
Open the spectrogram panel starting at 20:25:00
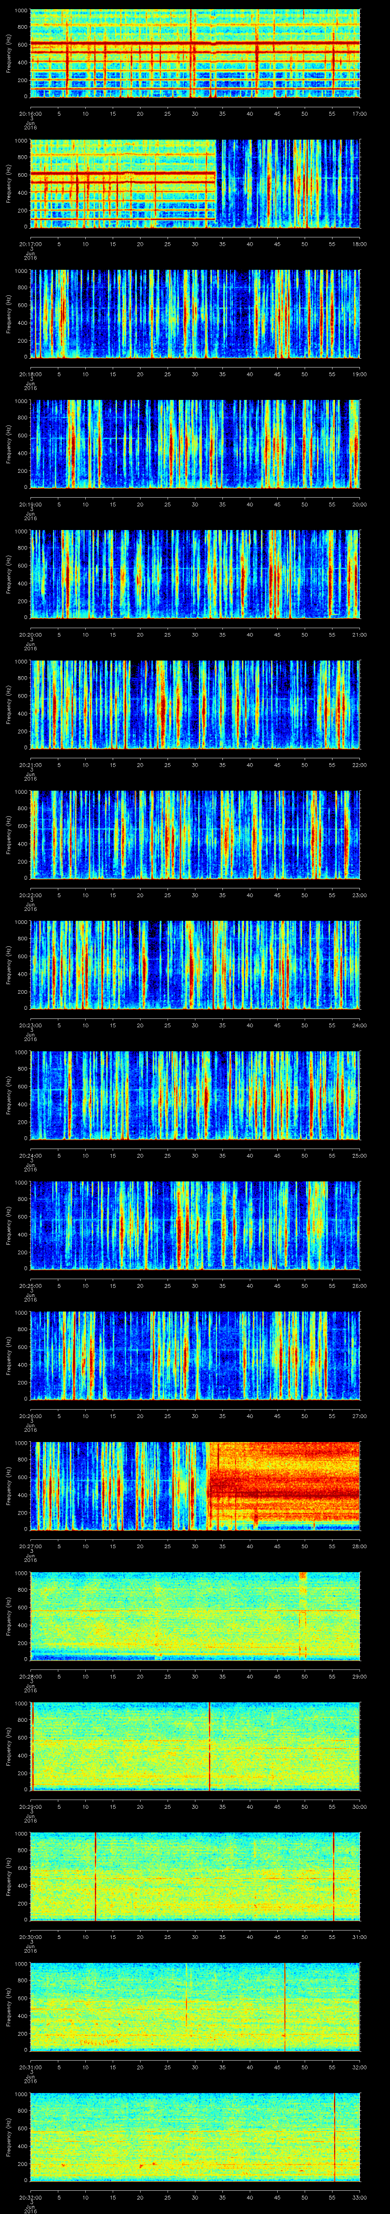pos(195,1225)
